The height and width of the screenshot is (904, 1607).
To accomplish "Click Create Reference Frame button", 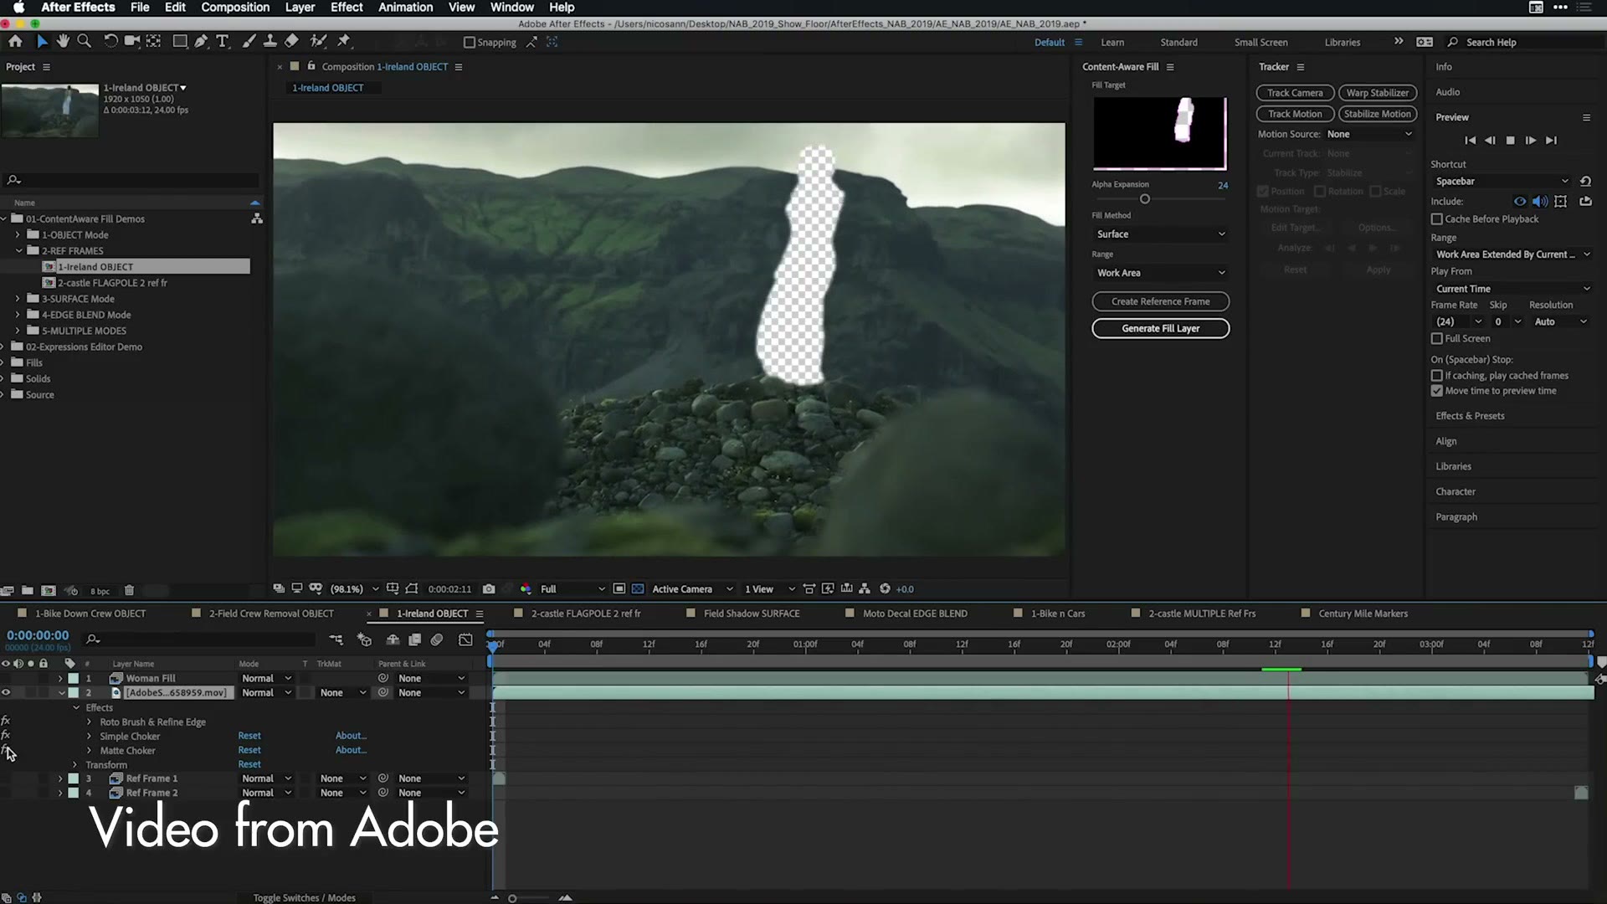I will click(x=1160, y=301).
